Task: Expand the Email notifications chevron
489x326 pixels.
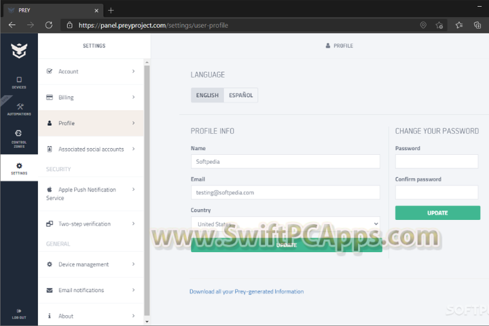Action: 134,290
